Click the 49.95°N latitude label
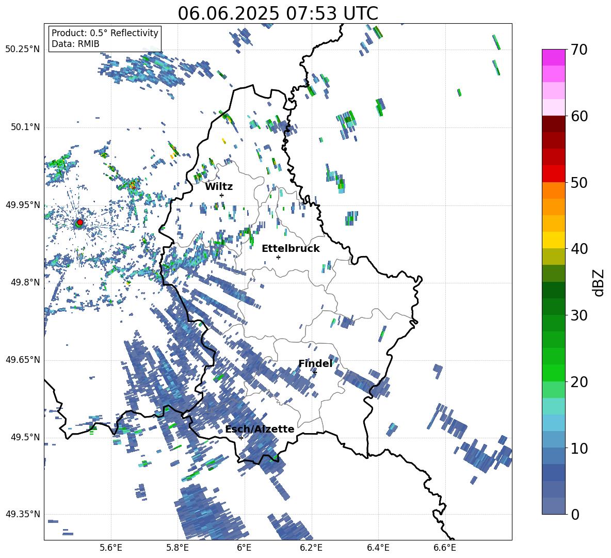 click(23, 205)
